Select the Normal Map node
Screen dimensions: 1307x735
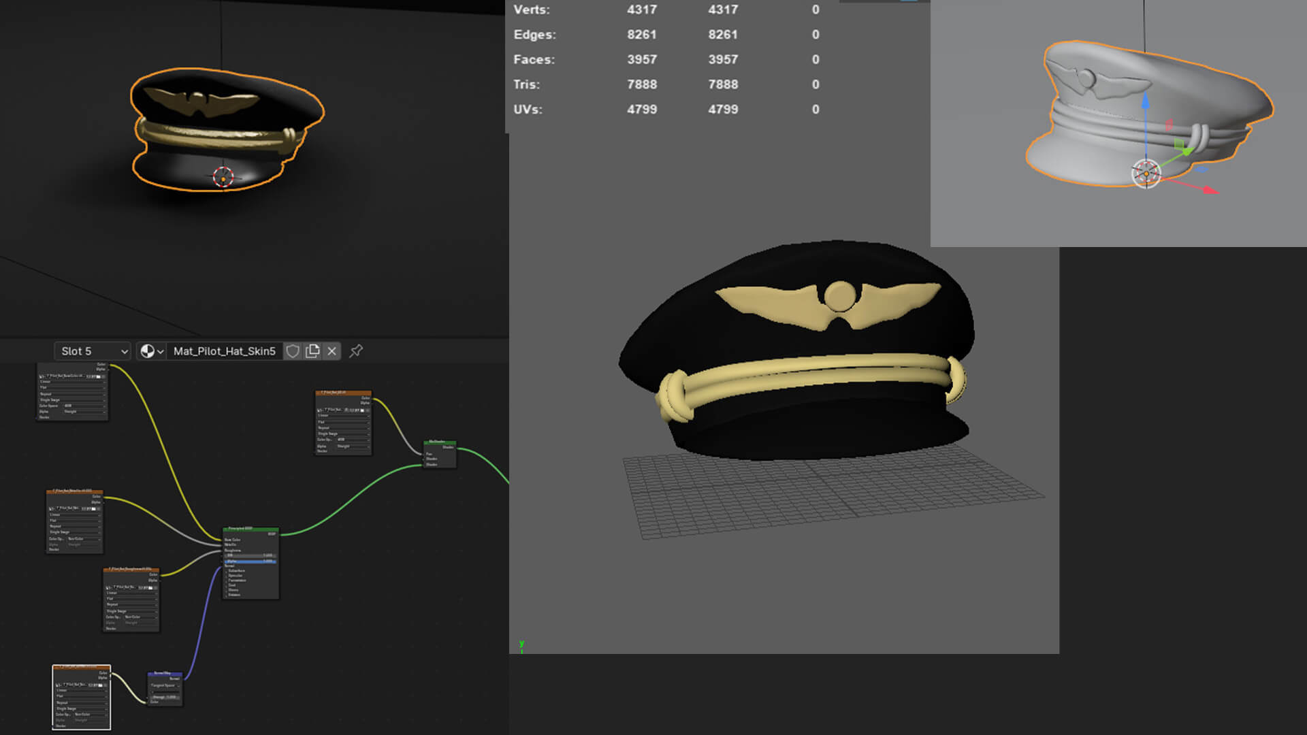[165, 689]
